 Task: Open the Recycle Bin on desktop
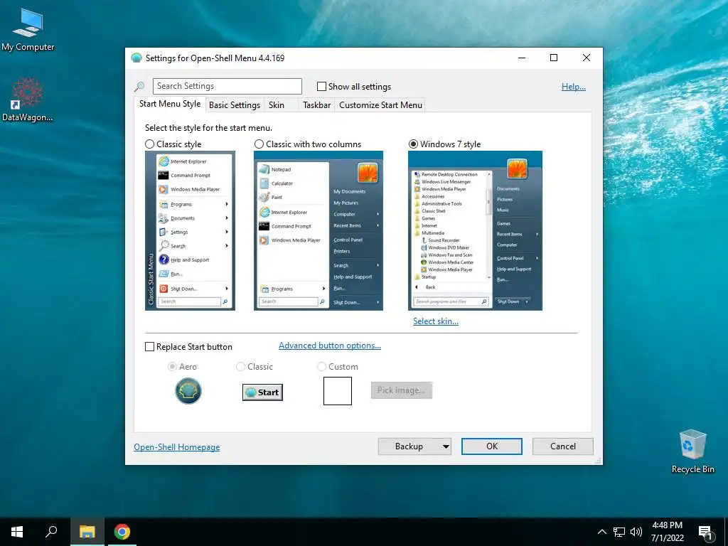click(692, 451)
